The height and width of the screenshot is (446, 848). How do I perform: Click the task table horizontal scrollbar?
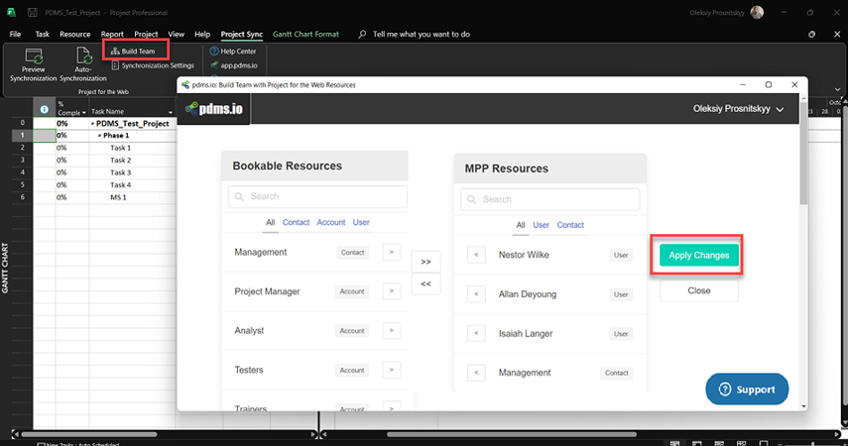click(89, 434)
